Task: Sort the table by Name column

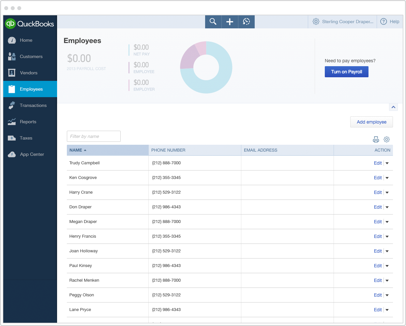Action: [108, 150]
